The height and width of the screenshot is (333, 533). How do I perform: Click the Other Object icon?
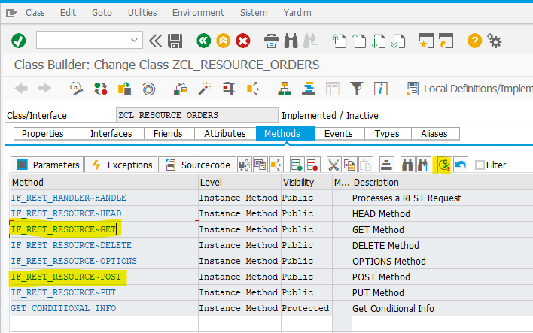124,89
